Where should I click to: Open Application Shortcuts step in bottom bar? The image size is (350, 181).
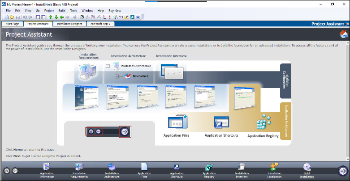(x=177, y=171)
